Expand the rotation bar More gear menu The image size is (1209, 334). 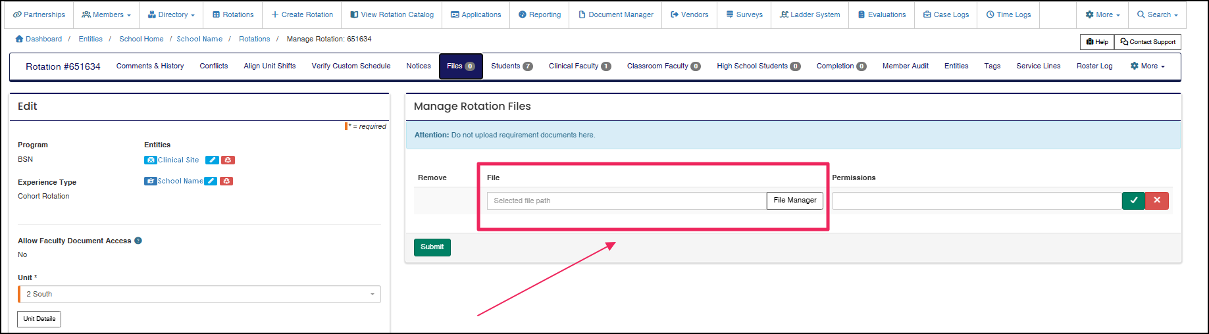coord(1147,66)
